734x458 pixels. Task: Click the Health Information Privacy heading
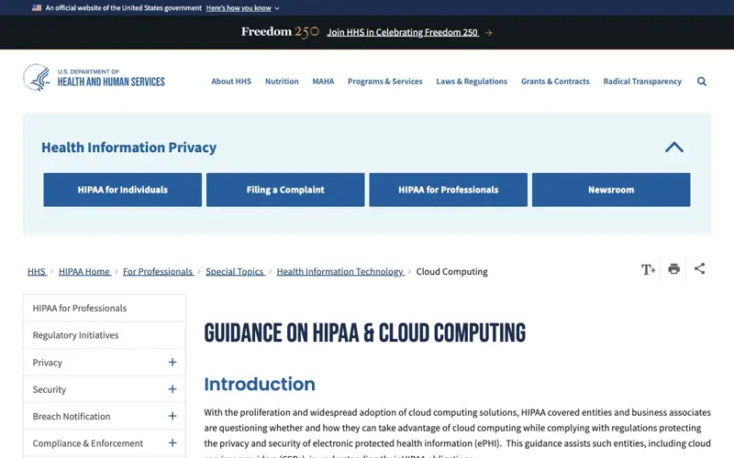[x=128, y=147]
